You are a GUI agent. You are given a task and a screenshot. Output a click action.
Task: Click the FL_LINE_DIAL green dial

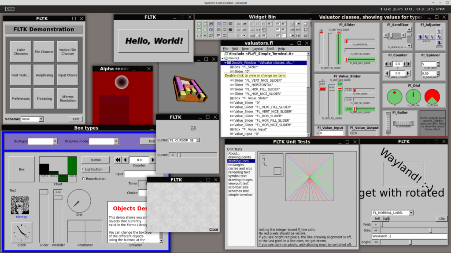(413, 97)
